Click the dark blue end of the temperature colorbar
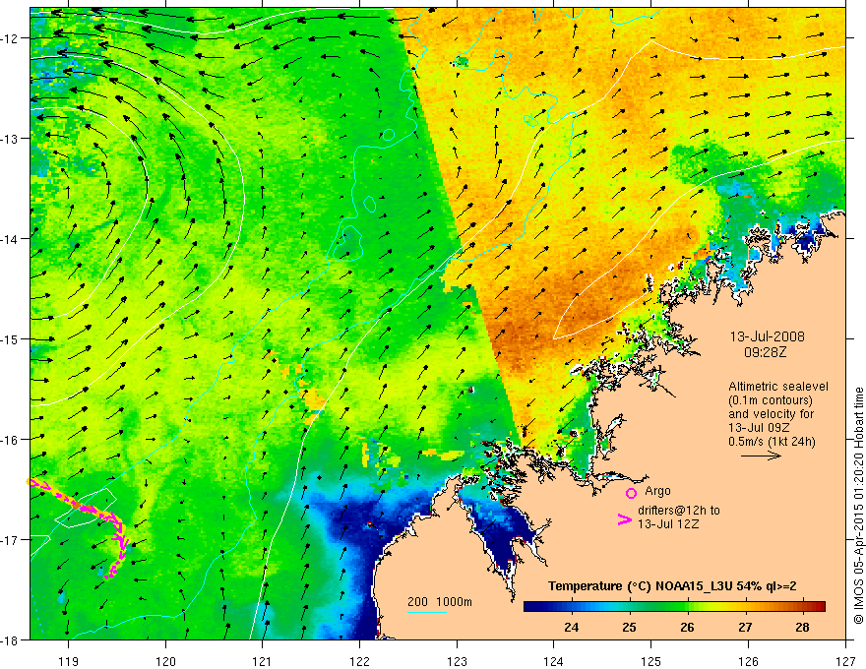This screenshot has width=866, height=669. tap(531, 607)
